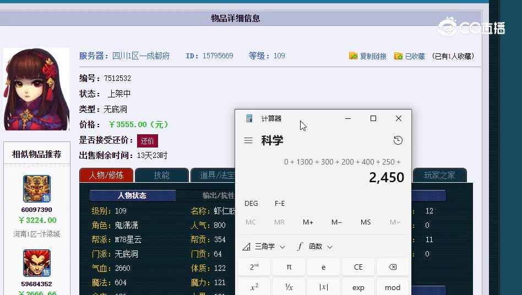The height and width of the screenshot is (295, 522).
Task: Minimize the calculator window
Action: click(348, 118)
